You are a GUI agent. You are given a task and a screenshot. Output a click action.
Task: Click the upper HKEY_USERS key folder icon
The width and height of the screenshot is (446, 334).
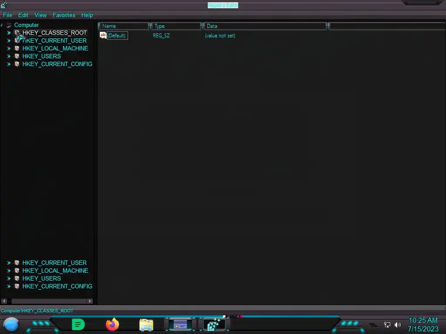(x=17, y=56)
